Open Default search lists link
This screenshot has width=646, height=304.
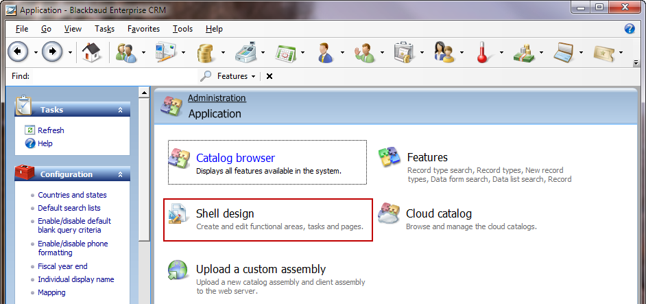tap(69, 208)
